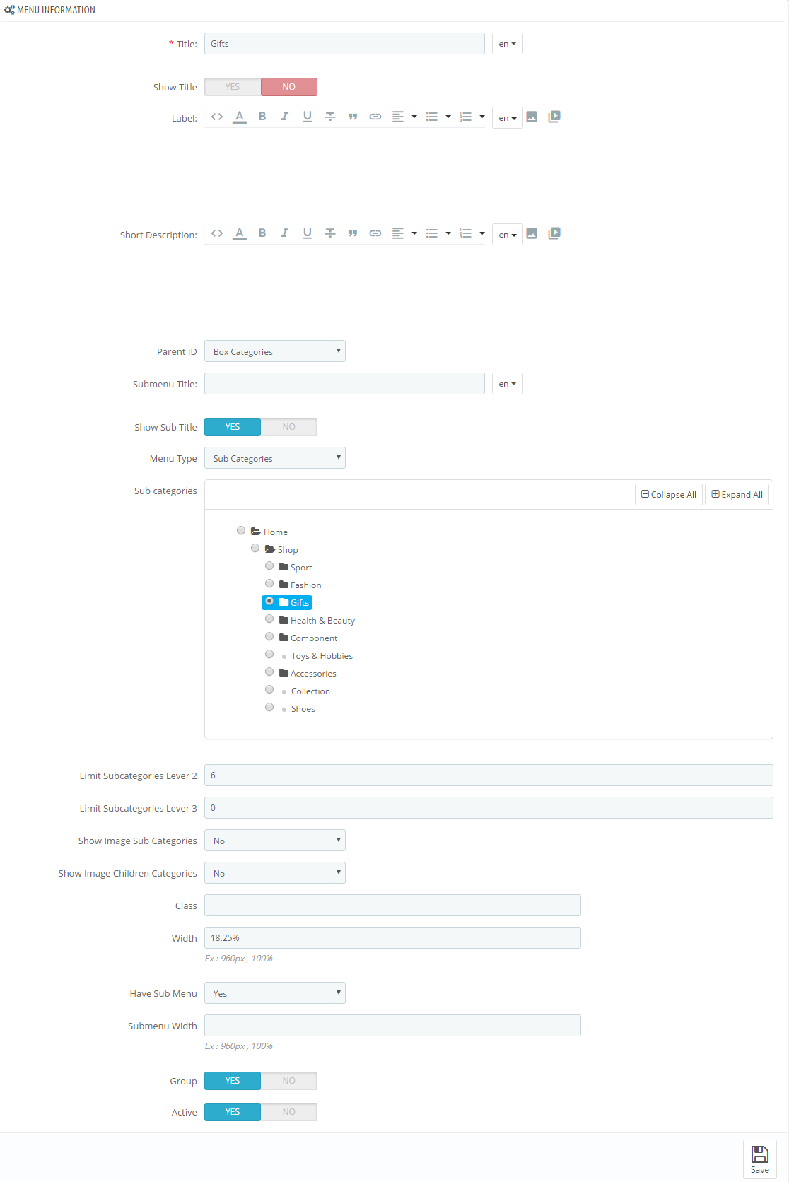The height and width of the screenshot is (1182, 789).
Task: Set Show Title to YES
Action: (x=233, y=87)
